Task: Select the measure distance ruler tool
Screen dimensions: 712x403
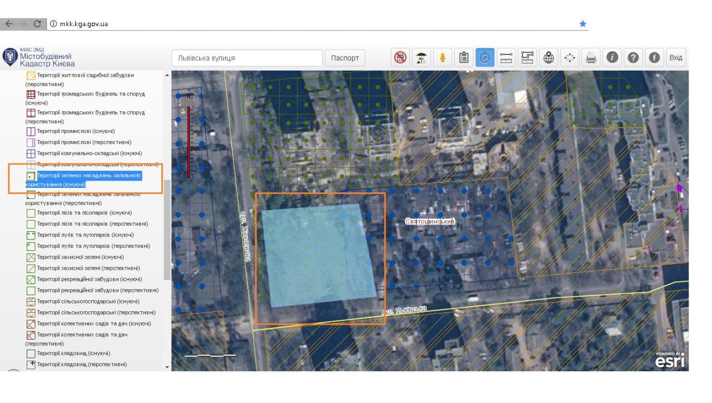Action: [x=506, y=58]
